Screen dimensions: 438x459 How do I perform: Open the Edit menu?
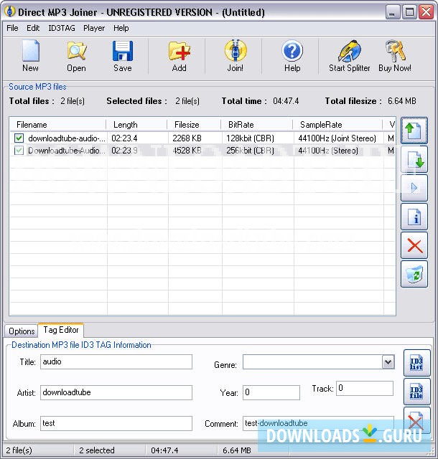coord(33,28)
